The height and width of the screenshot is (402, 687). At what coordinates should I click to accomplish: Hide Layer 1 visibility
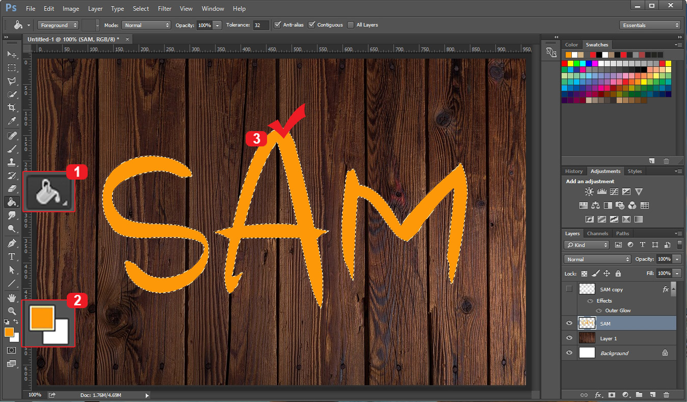[569, 338]
